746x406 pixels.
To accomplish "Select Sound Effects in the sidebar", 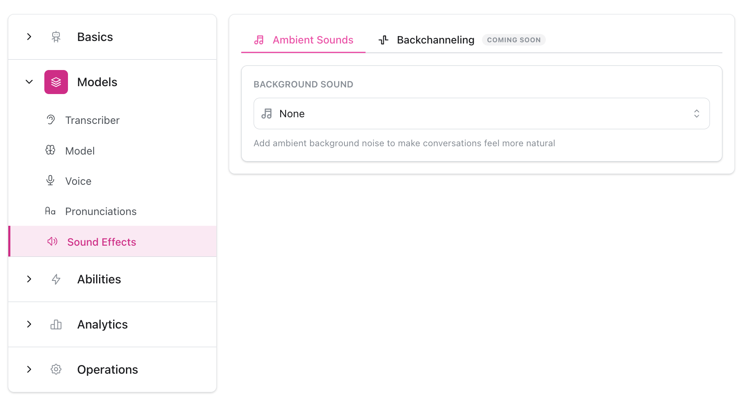I will pos(102,242).
